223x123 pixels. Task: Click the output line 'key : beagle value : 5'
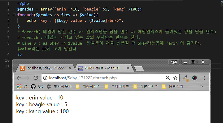tap(42, 104)
